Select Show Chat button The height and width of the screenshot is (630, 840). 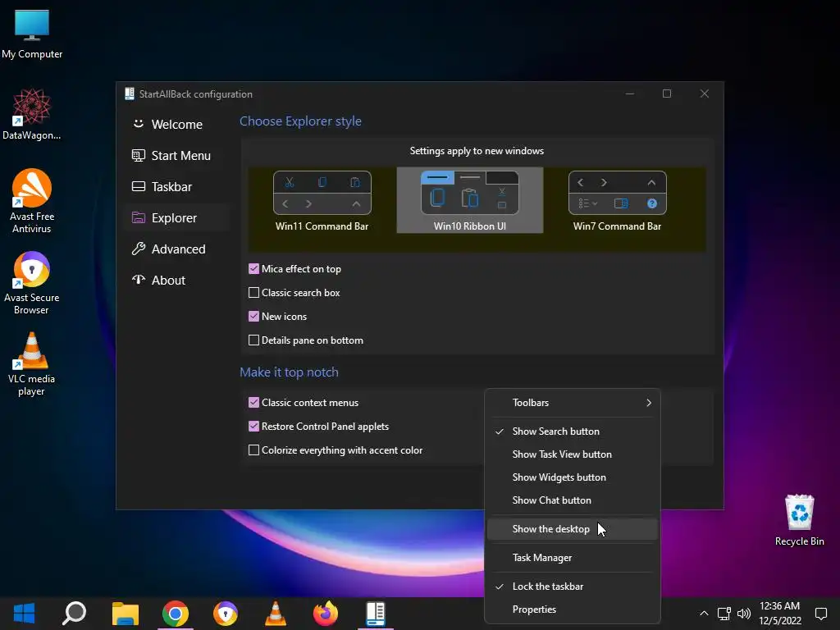tap(572, 500)
